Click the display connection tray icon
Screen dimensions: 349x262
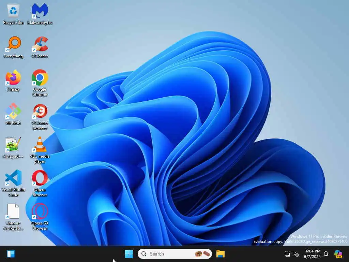(287, 254)
